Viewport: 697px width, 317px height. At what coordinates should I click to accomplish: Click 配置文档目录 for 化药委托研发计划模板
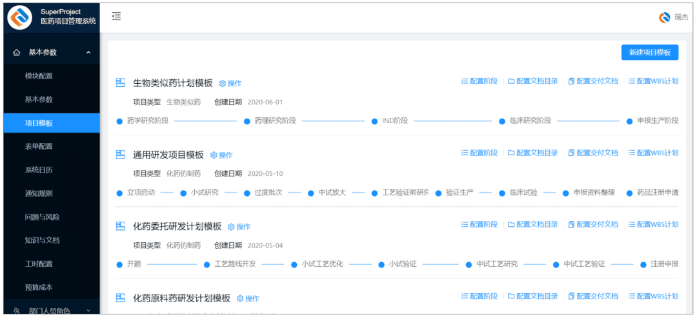(x=533, y=225)
